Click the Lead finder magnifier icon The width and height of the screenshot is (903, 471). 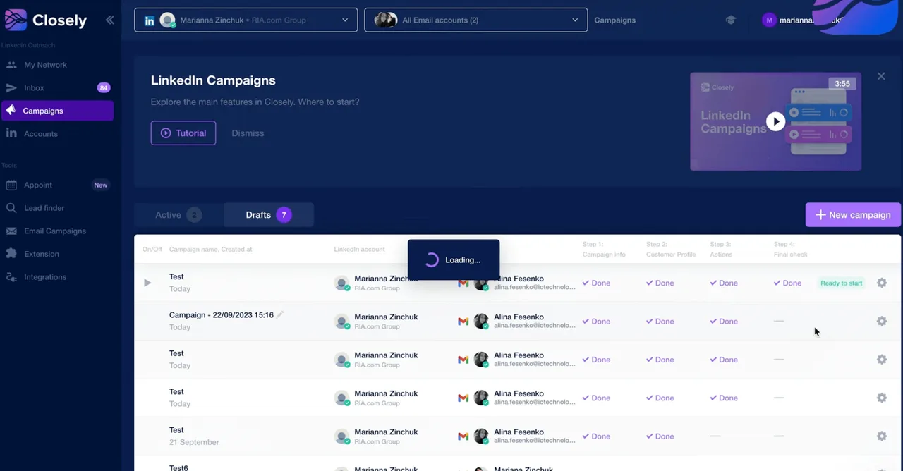tap(11, 208)
